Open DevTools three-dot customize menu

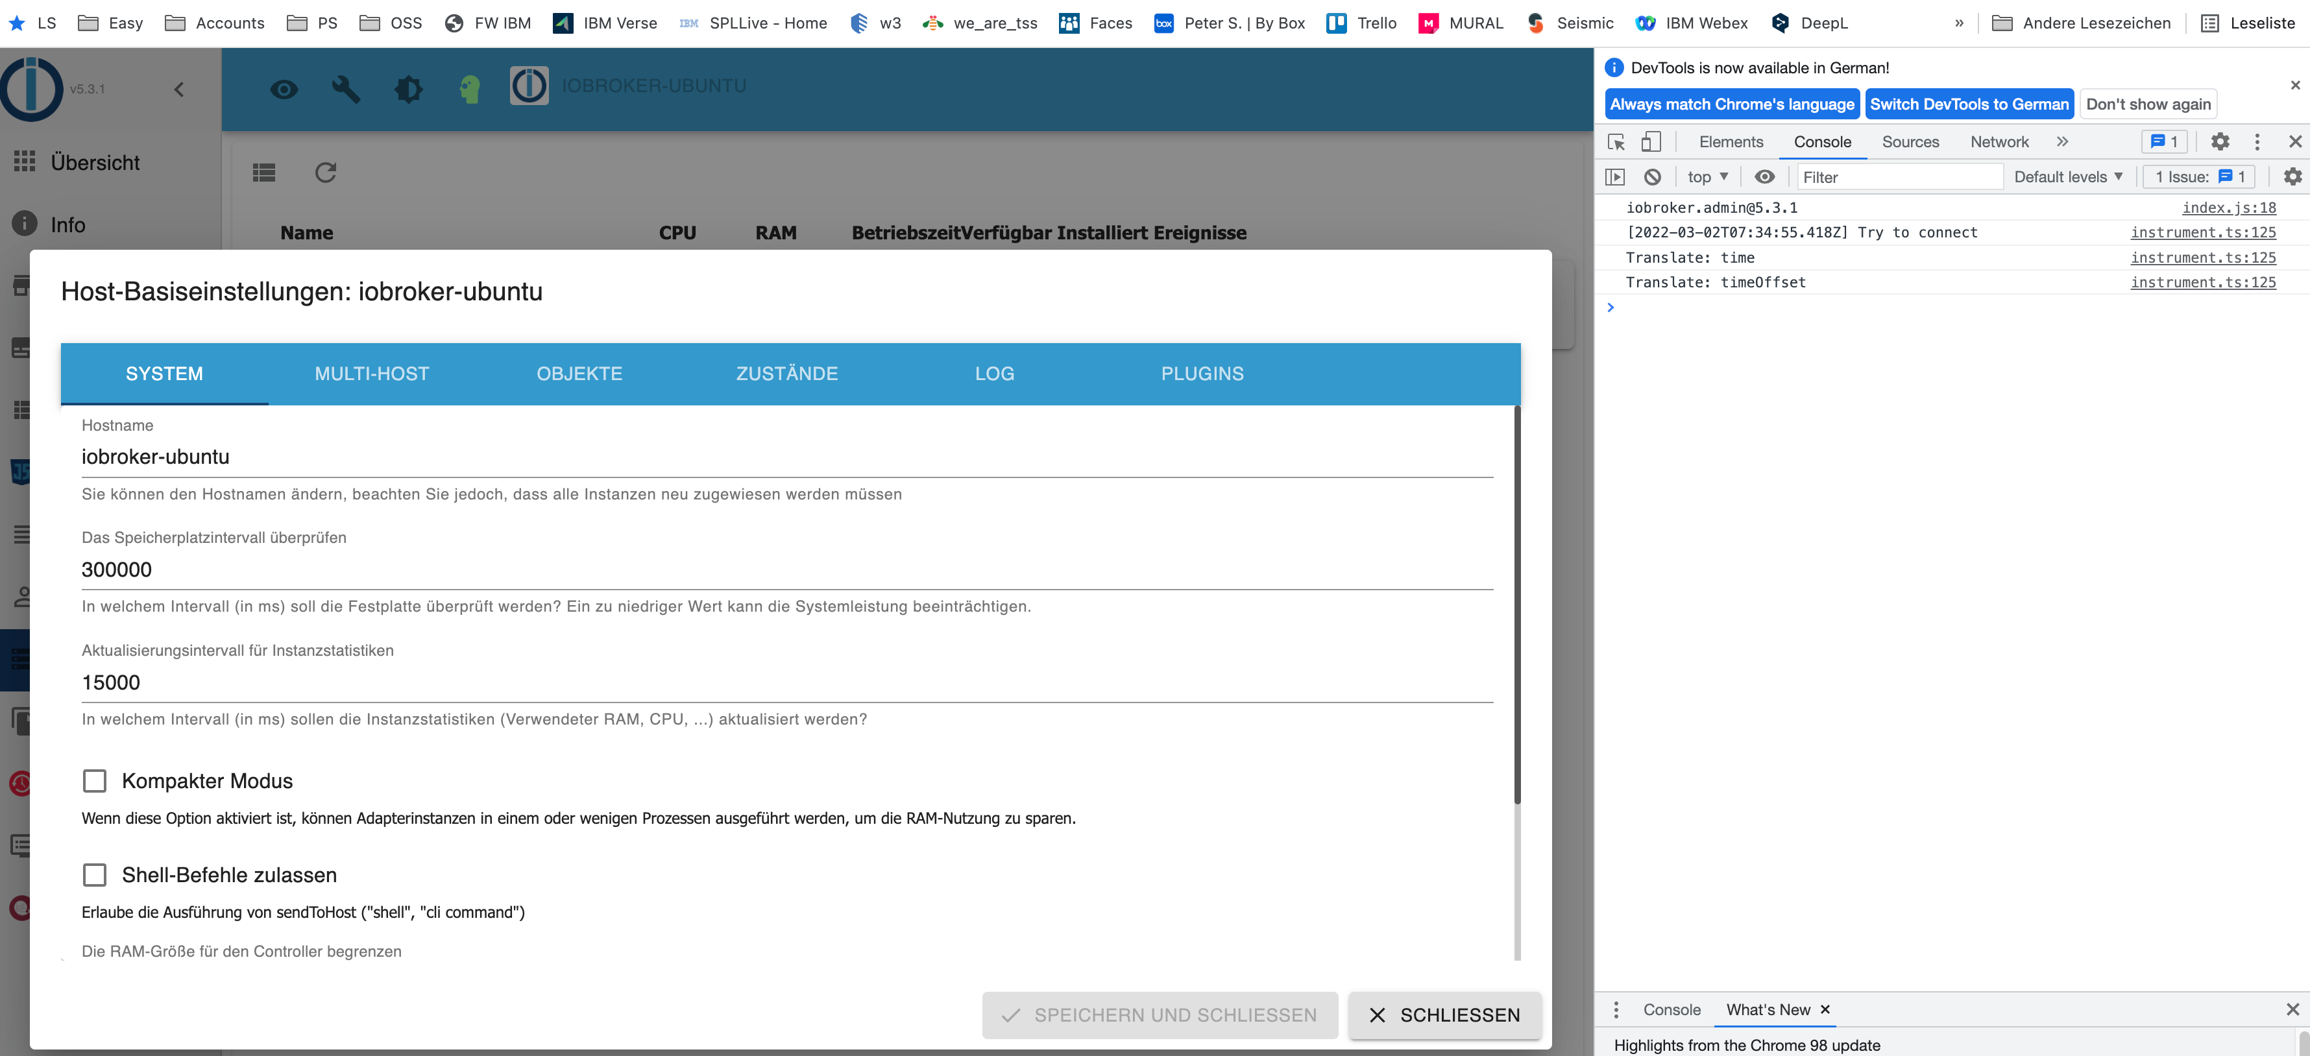pyautogui.click(x=2257, y=141)
